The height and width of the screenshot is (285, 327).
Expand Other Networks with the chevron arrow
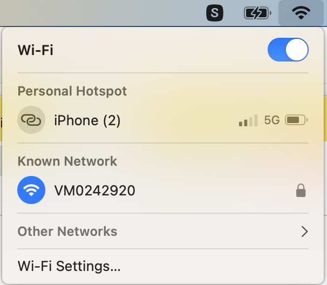(304, 232)
